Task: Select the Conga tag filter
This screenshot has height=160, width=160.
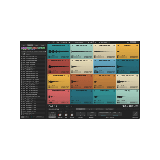Action: click(x=39, y=48)
